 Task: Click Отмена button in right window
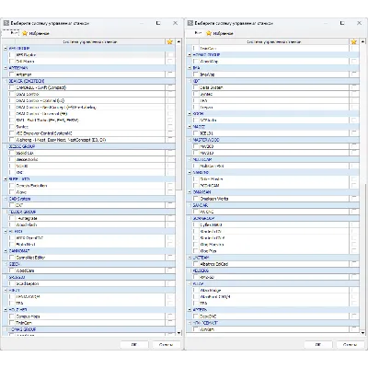click(x=350, y=345)
